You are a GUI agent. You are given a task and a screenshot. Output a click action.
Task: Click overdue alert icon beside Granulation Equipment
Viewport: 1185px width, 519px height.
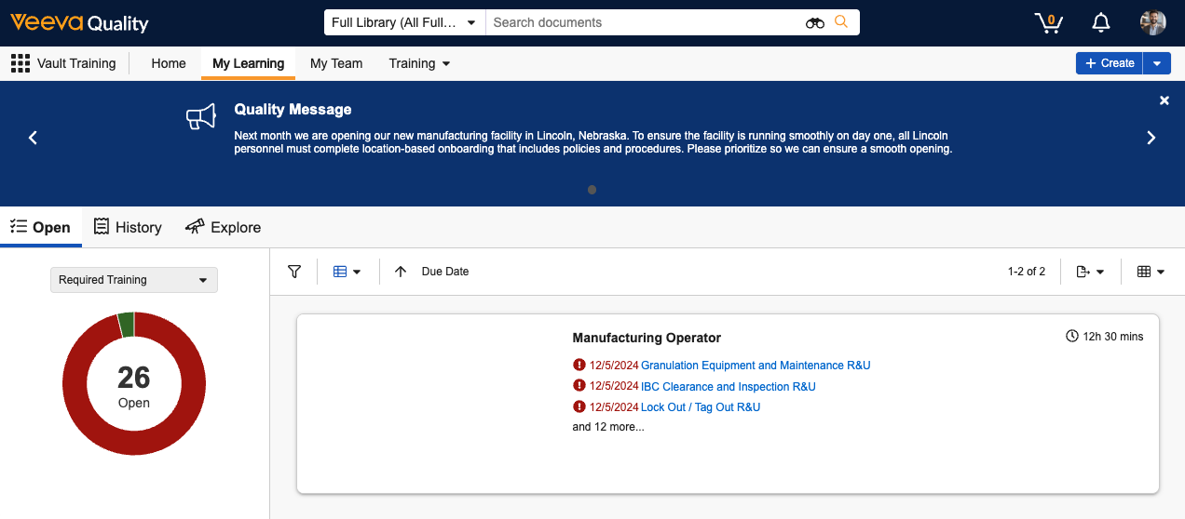click(579, 366)
